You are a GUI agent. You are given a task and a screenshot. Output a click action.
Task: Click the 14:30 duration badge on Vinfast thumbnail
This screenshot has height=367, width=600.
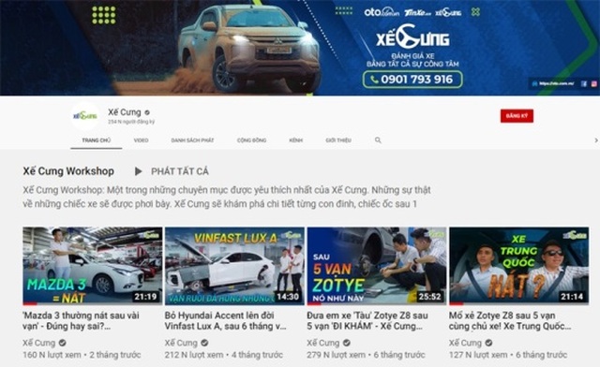click(x=288, y=297)
